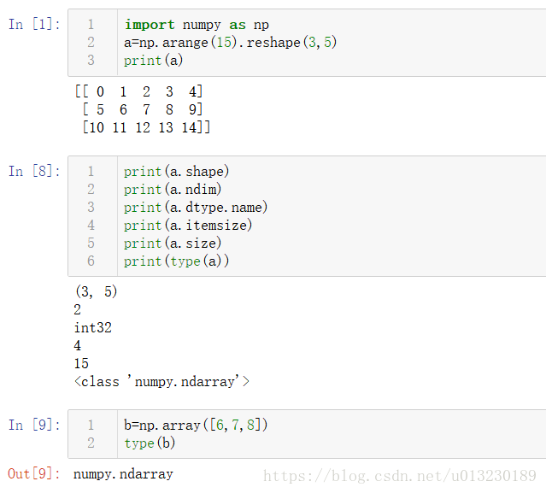Select the In [9] cell prompt
This screenshot has width=546, height=493.
click(34, 425)
